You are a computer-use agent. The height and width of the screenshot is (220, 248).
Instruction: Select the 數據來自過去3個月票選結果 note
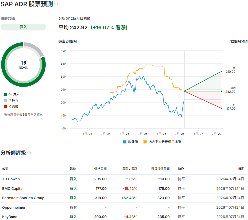(23, 115)
